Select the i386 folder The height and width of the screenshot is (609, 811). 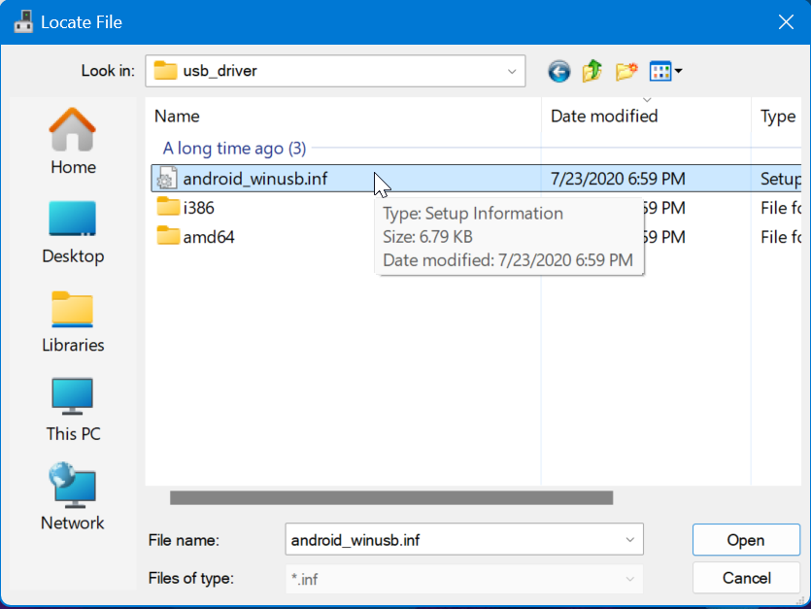[198, 207]
